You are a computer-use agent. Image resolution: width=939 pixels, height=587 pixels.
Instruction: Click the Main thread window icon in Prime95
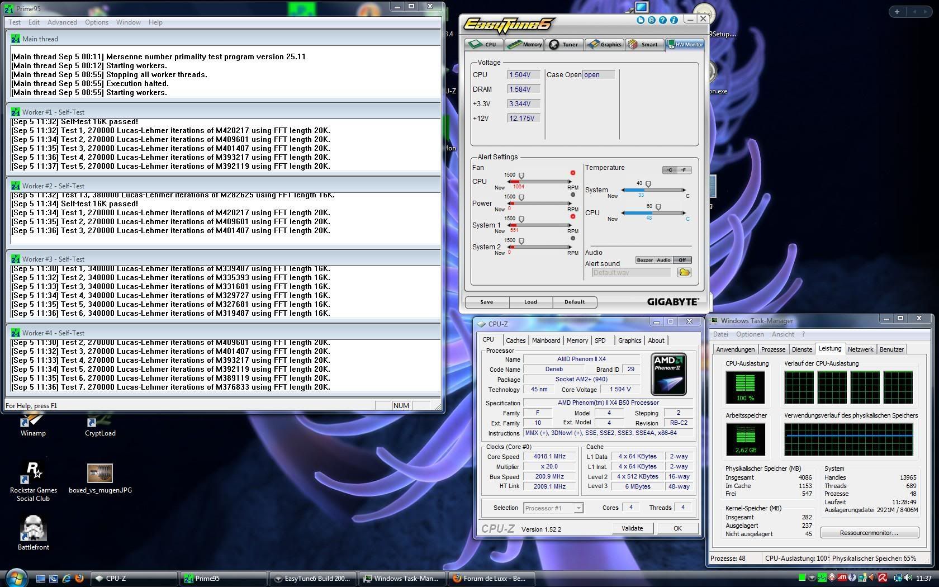tap(15, 39)
